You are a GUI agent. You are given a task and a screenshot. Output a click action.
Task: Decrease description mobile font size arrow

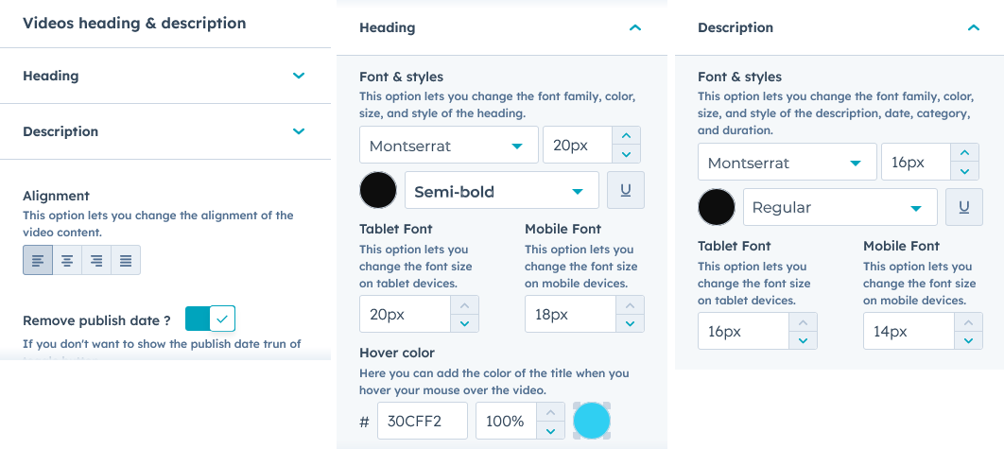click(968, 340)
